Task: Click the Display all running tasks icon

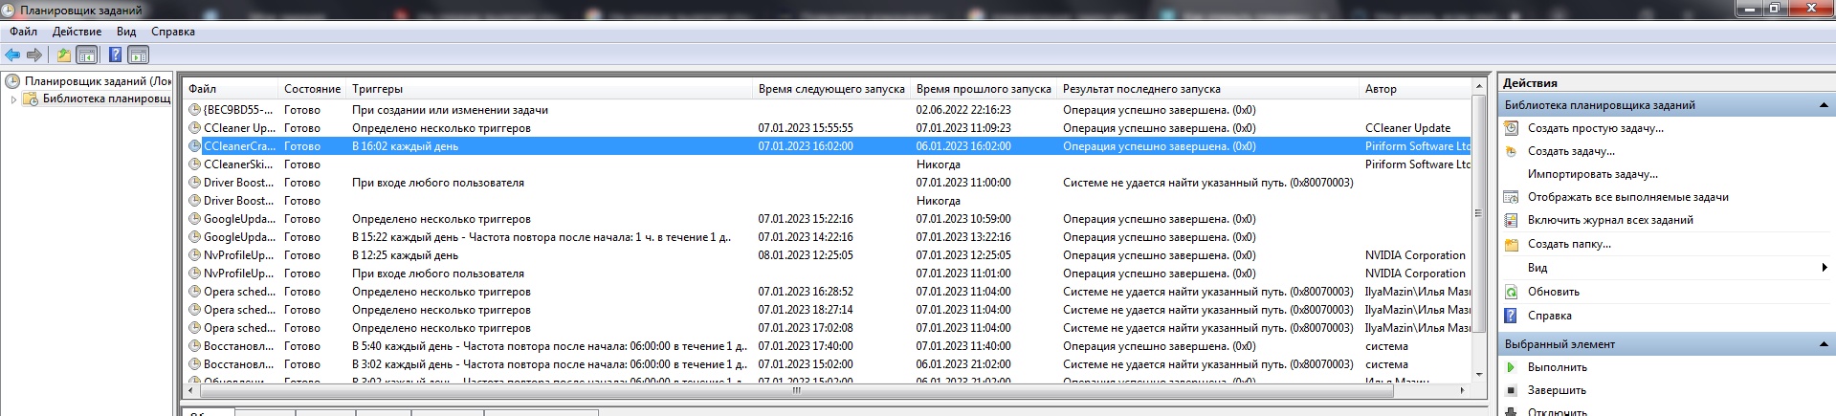Action: 1512,197
